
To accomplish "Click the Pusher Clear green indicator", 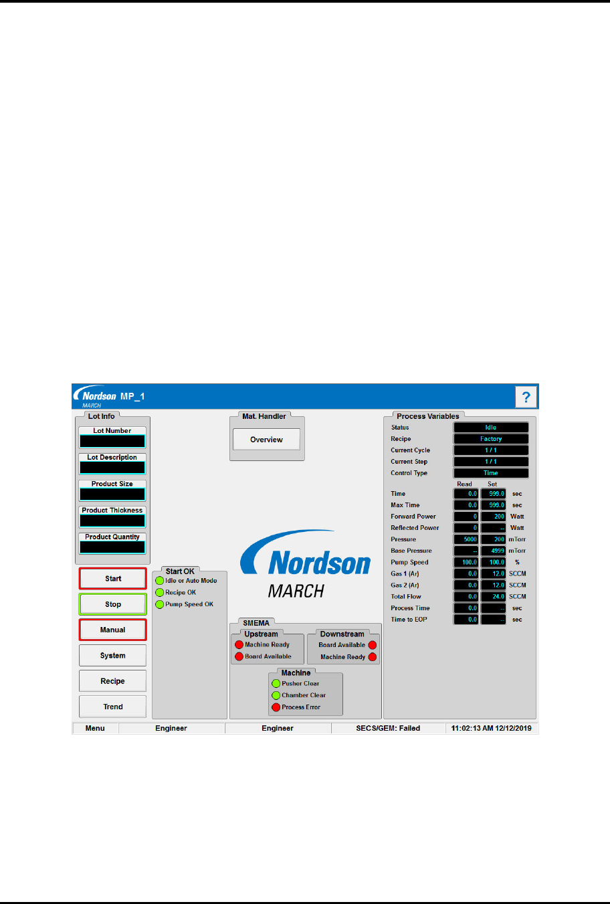I will pyautogui.click(x=276, y=684).
